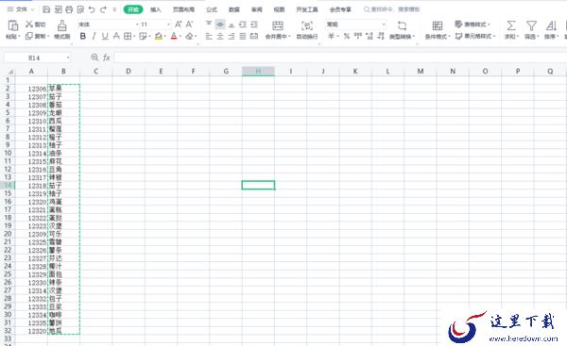Screen dimensions: 567x346
Task: Click the Print icon in quick access toolbar
Action: (x=69, y=9)
